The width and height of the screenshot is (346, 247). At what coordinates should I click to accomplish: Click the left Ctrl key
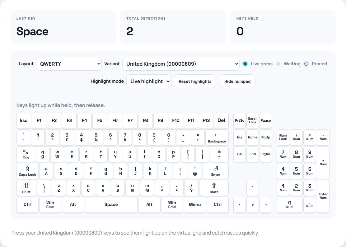28,205
